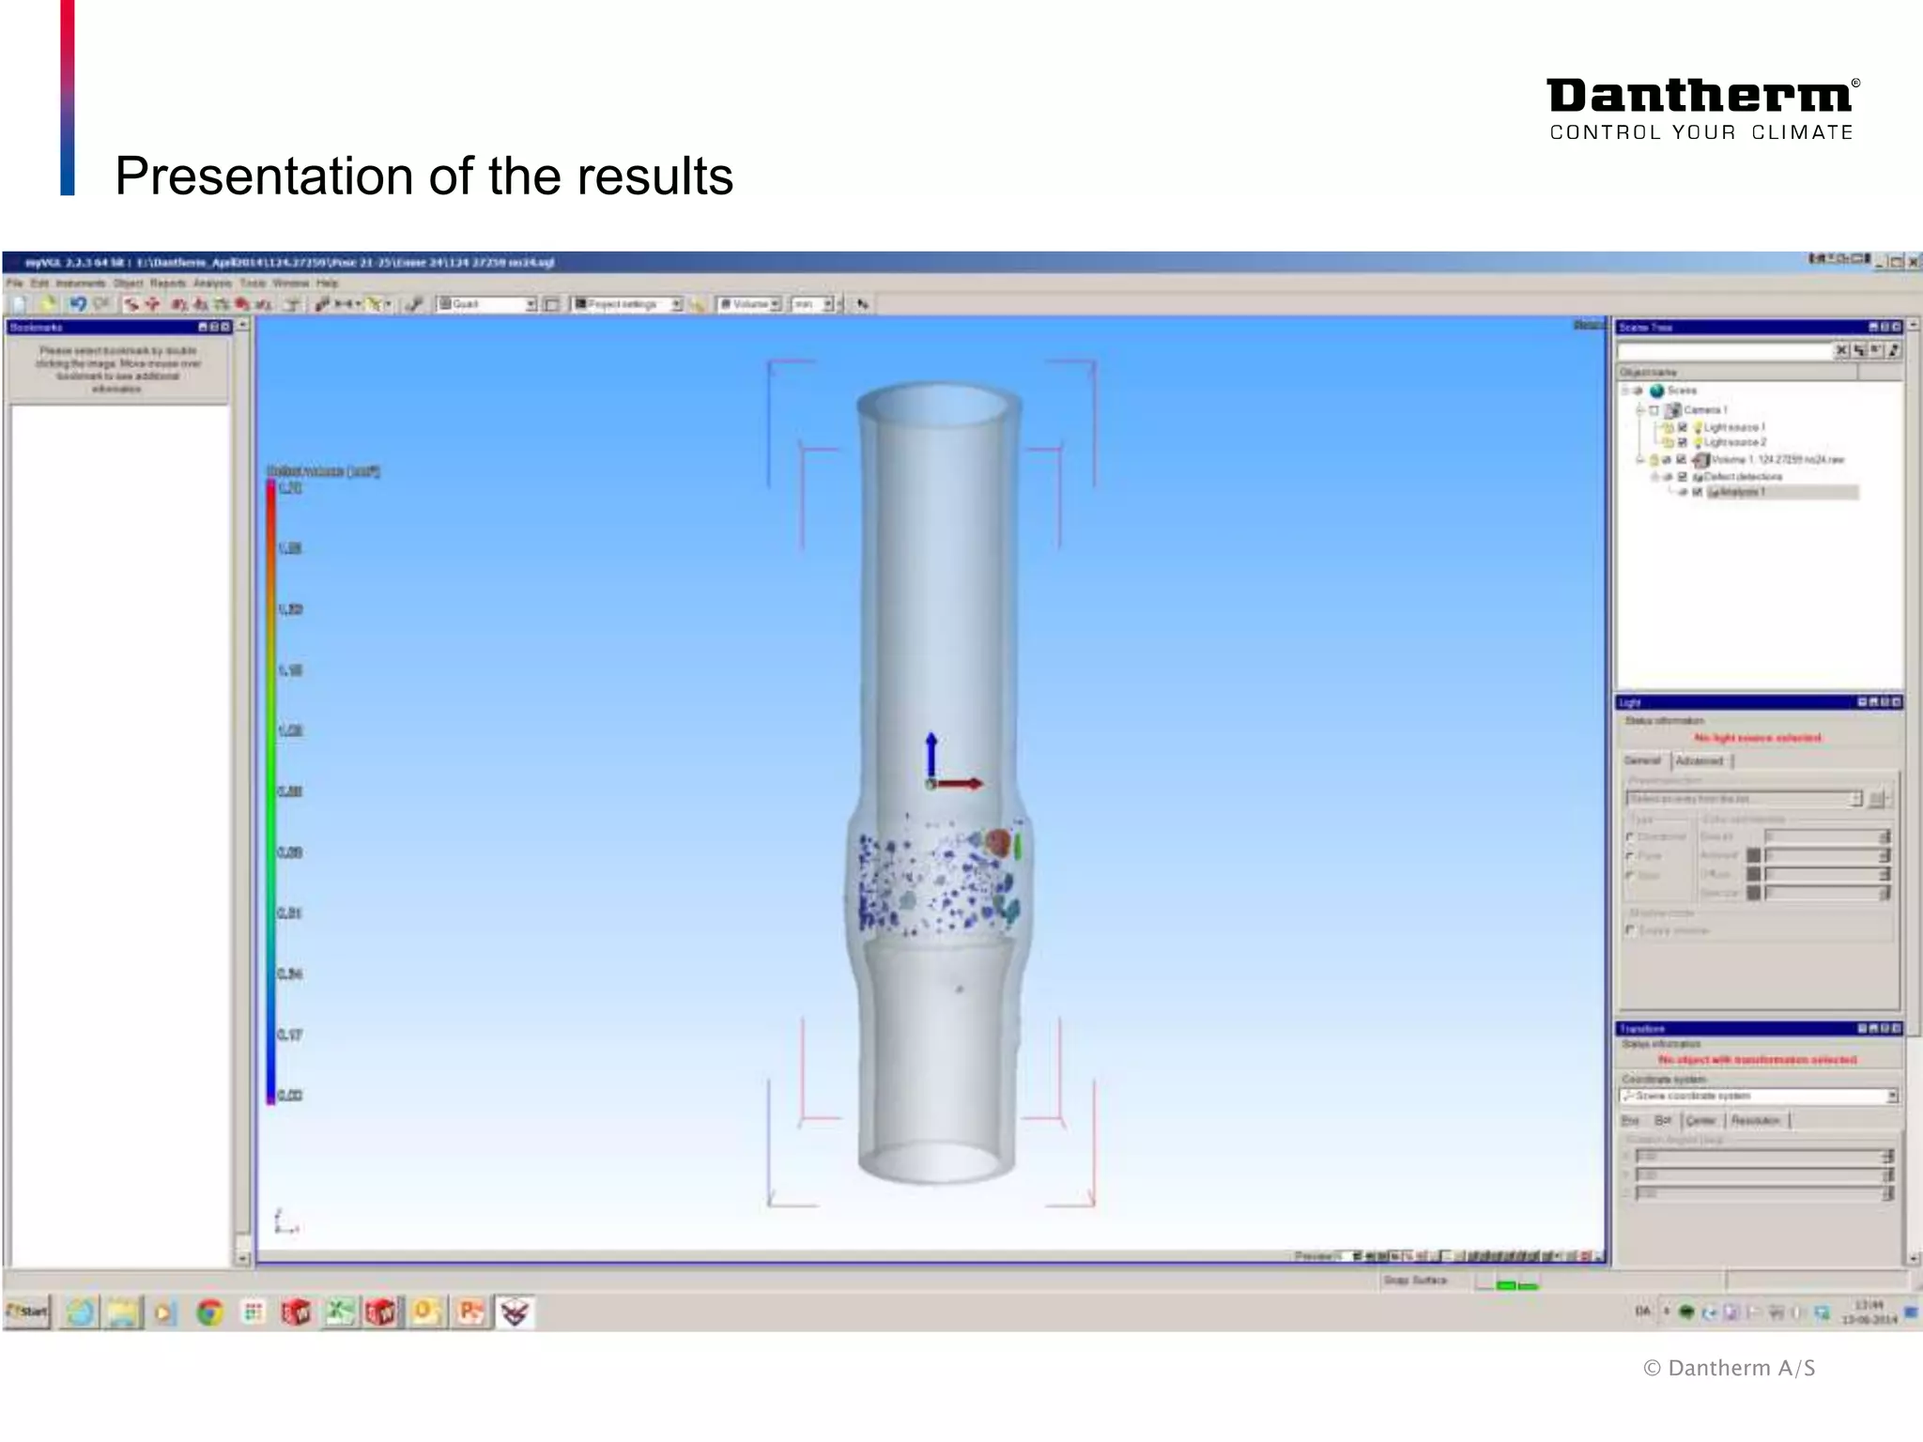The width and height of the screenshot is (1923, 1442).
Task: Open PowerPoint from the taskbar
Action: click(x=469, y=1312)
